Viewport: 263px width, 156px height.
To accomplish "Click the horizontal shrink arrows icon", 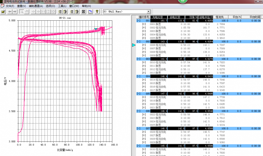I will point(33,11).
